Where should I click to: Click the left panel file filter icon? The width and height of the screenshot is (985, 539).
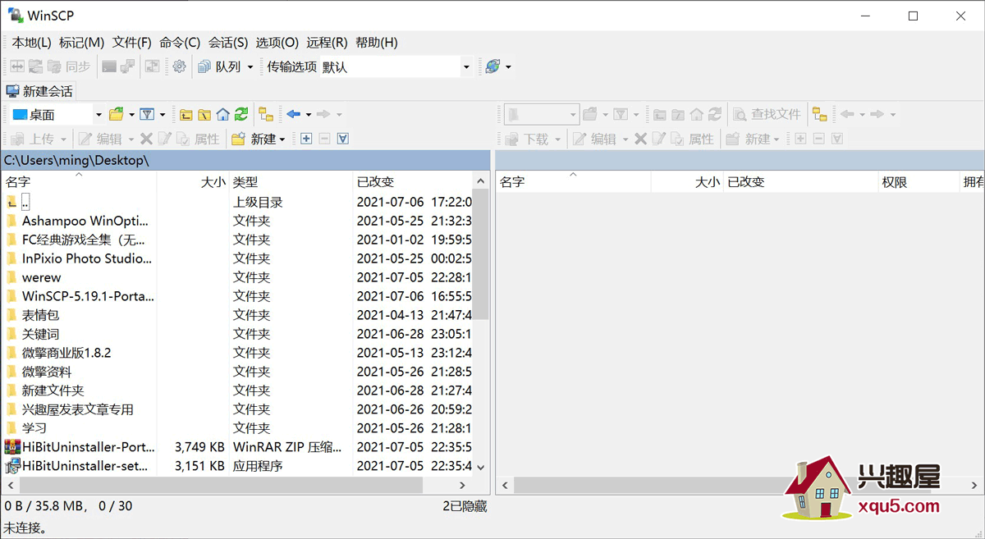147,115
